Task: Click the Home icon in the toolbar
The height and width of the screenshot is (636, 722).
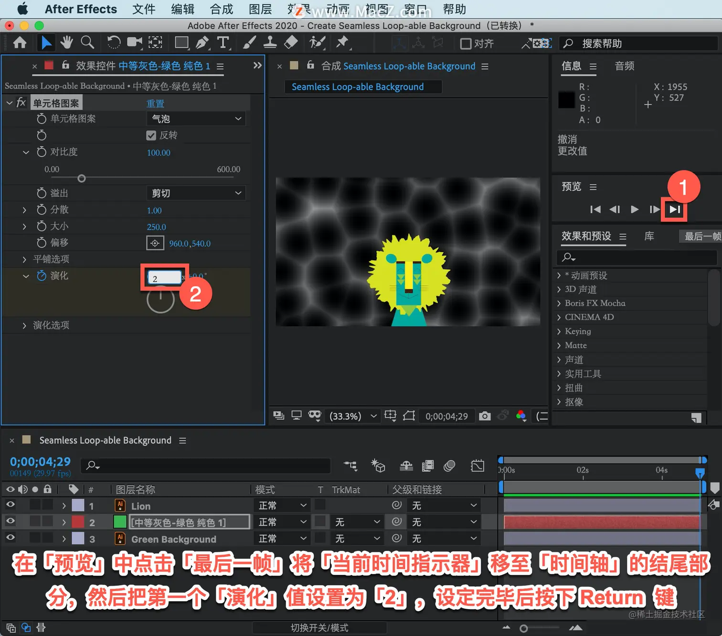Action: 20,43
